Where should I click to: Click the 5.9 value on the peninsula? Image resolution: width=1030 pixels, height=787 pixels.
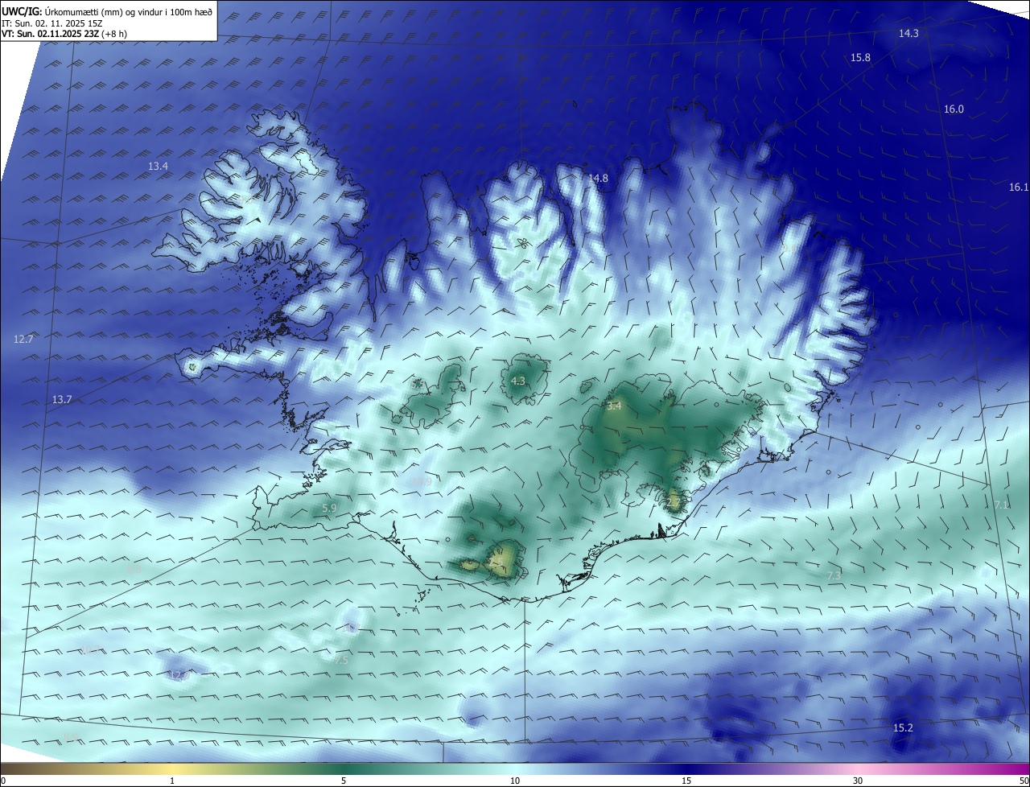click(x=329, y=509)
